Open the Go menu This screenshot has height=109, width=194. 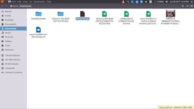pyautogui.click(x=31, y=2)
